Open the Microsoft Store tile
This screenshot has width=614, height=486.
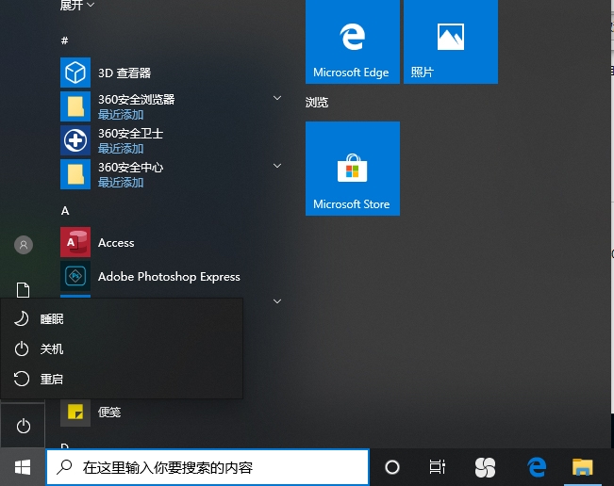[x=353, y=169]
